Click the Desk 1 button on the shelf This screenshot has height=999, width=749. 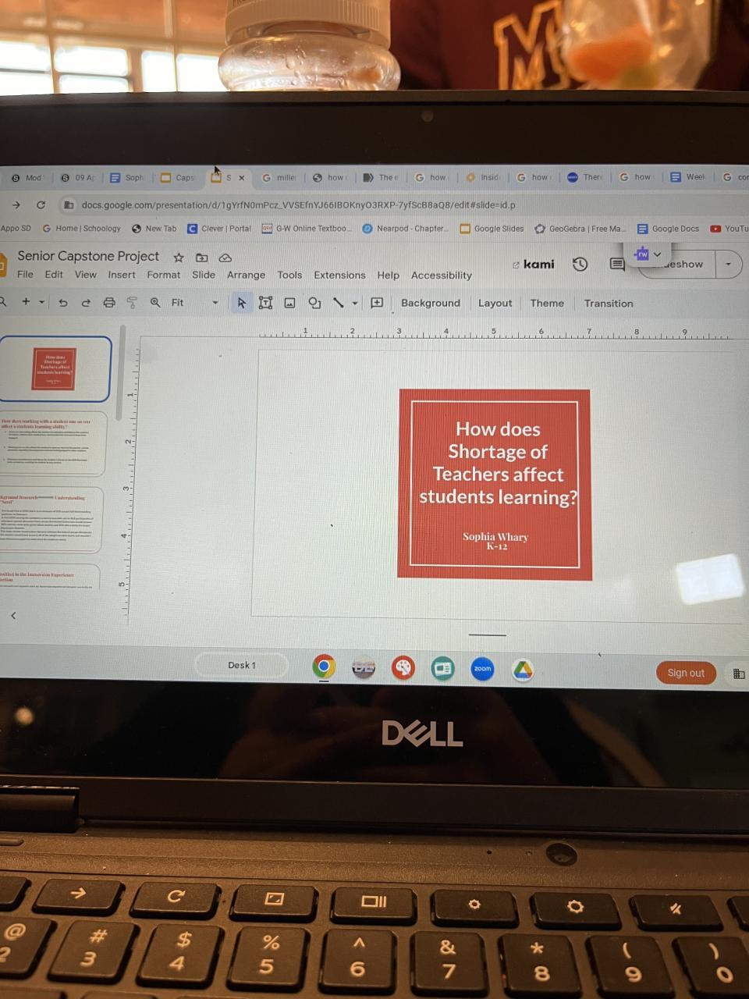point(242,665)
